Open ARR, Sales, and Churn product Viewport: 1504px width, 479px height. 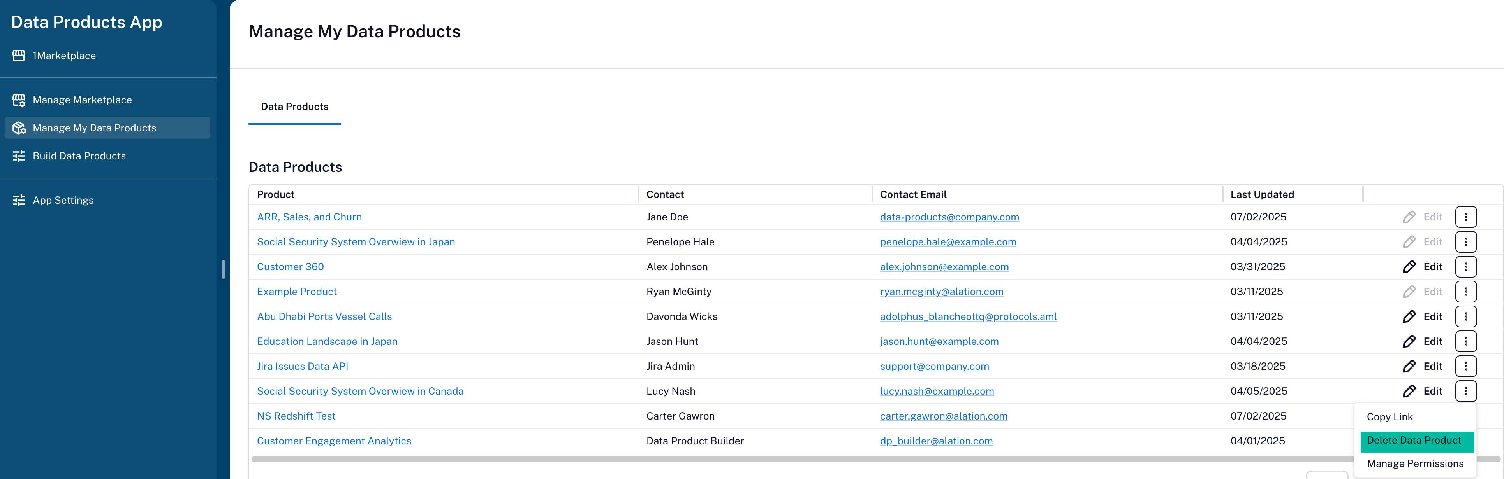[310, 217]
